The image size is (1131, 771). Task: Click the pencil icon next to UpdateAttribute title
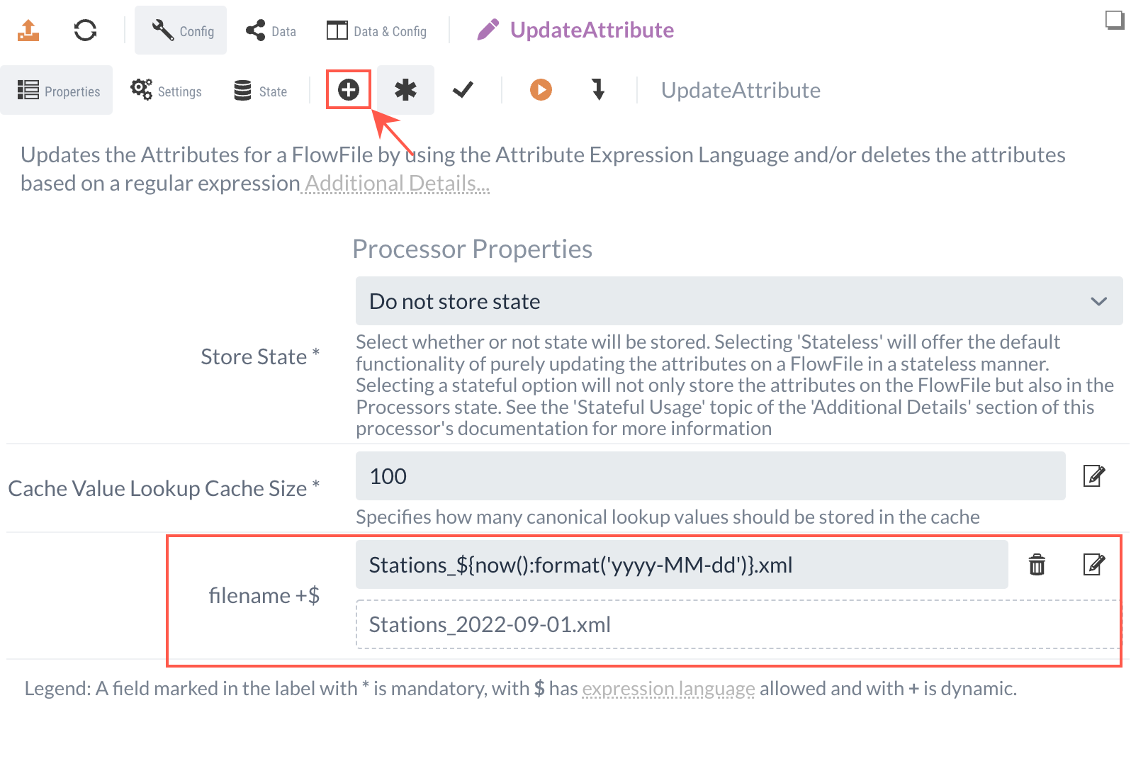(487, 30)
